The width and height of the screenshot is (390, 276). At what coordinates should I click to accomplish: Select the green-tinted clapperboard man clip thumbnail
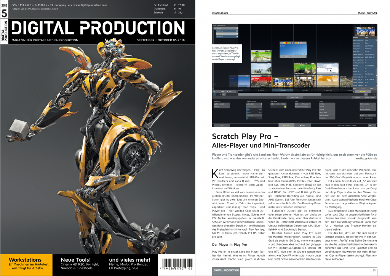click(x=261, y=56)
